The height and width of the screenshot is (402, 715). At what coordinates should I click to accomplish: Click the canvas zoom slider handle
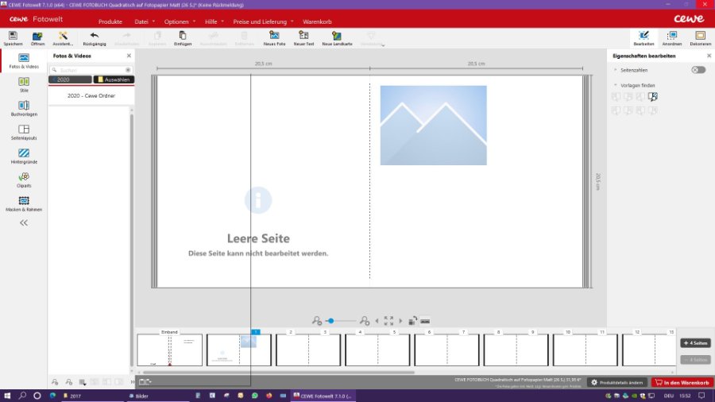pos(331,321)
